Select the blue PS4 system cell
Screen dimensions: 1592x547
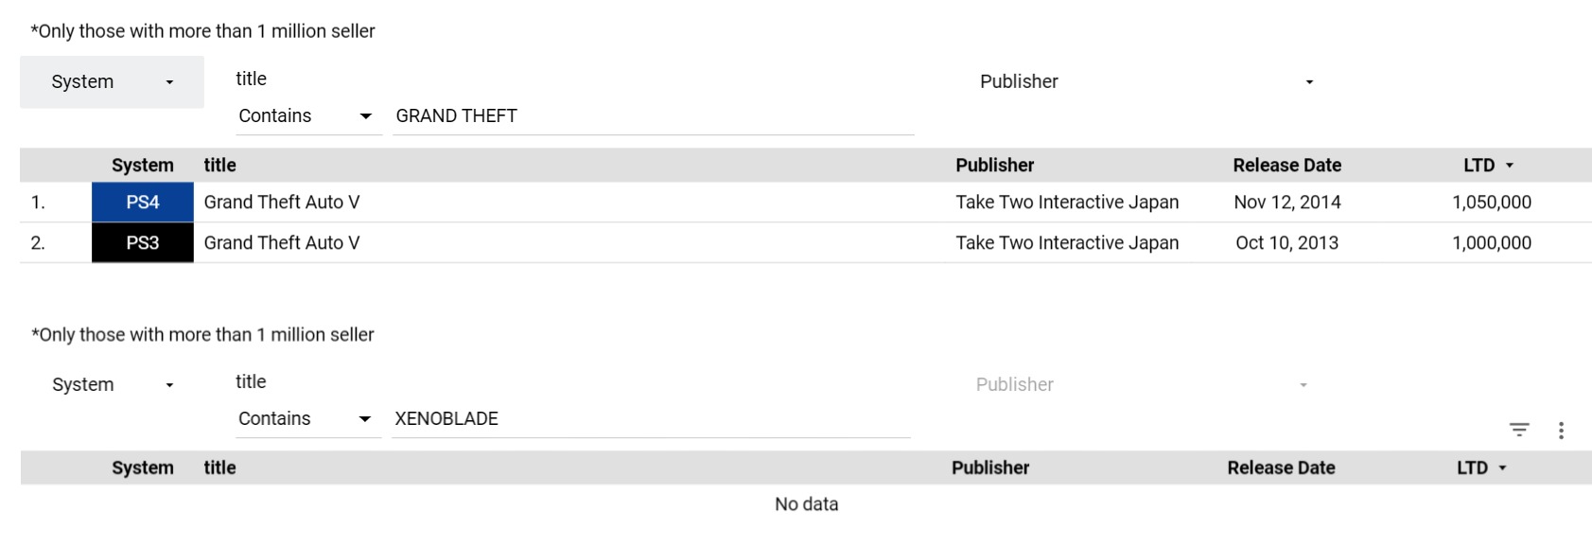[143, 203]
